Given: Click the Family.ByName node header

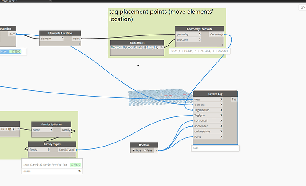Looking at the screenshot, I should pyautogui.click(x=51, y=124).
